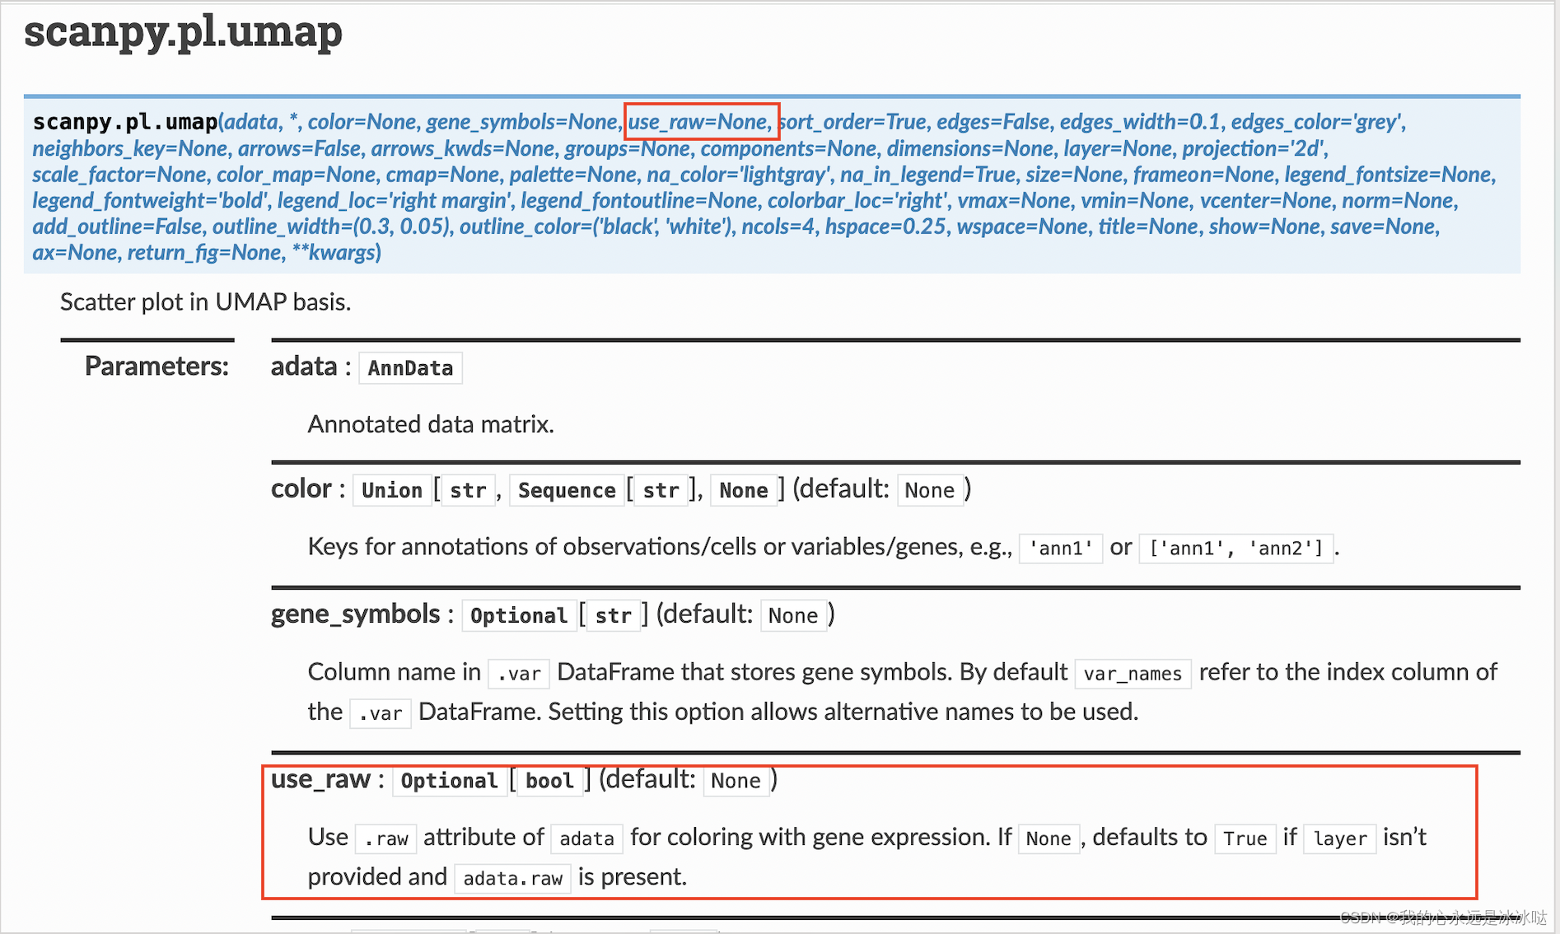1560x934 pixels.
Task: Click neighbors_key=None in the signature
Action: [130, 148]
